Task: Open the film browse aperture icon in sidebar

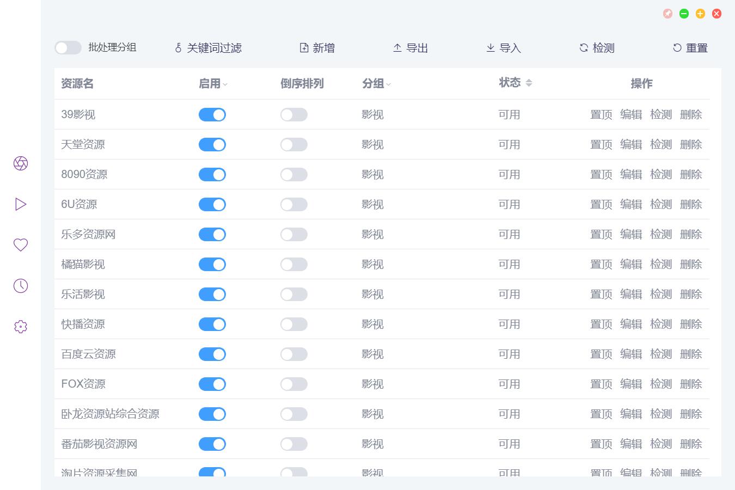Action: (21, 163)
